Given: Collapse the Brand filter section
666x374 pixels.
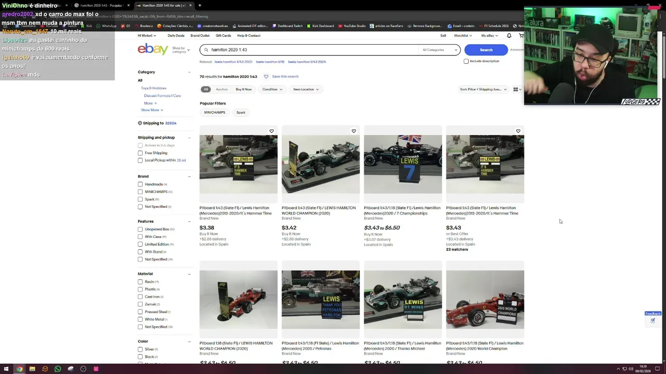Looking at the screenshot, I should [189, 177].
